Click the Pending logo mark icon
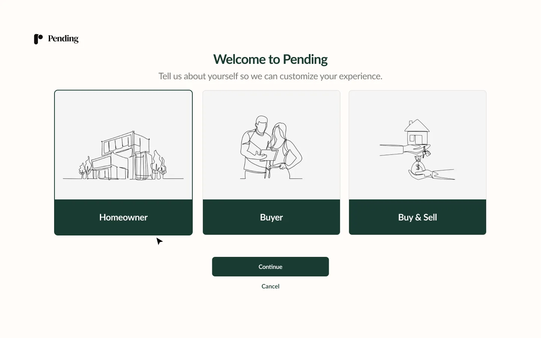This screenshot has width=541, height=338. (x=38, y=39)
